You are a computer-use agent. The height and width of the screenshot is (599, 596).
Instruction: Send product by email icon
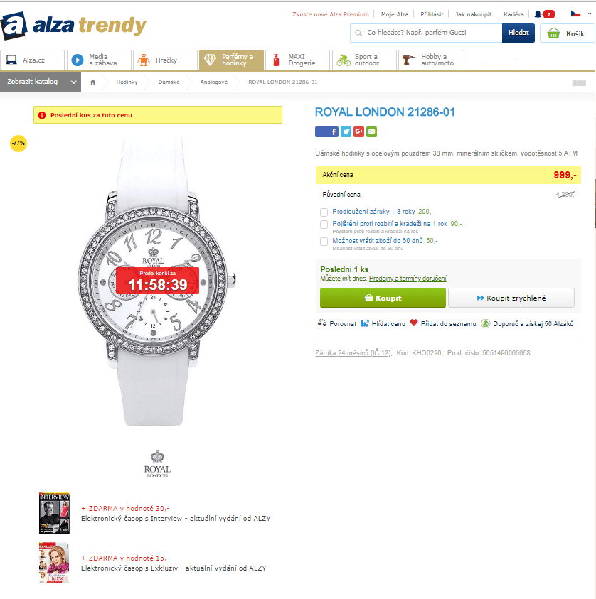tap(371, 131)
